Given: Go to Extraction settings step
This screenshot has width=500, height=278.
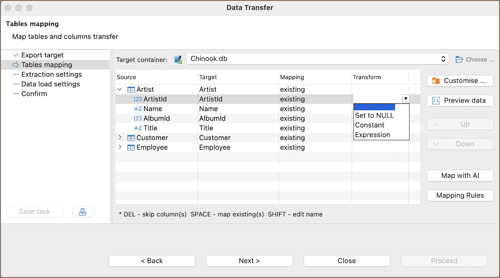Looking at the screenshot, I should tap(51, 74).
